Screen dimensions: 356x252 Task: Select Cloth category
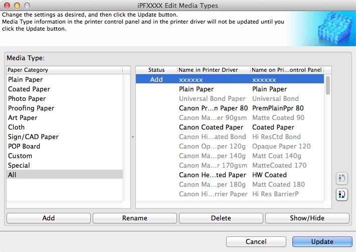(65, 127)
